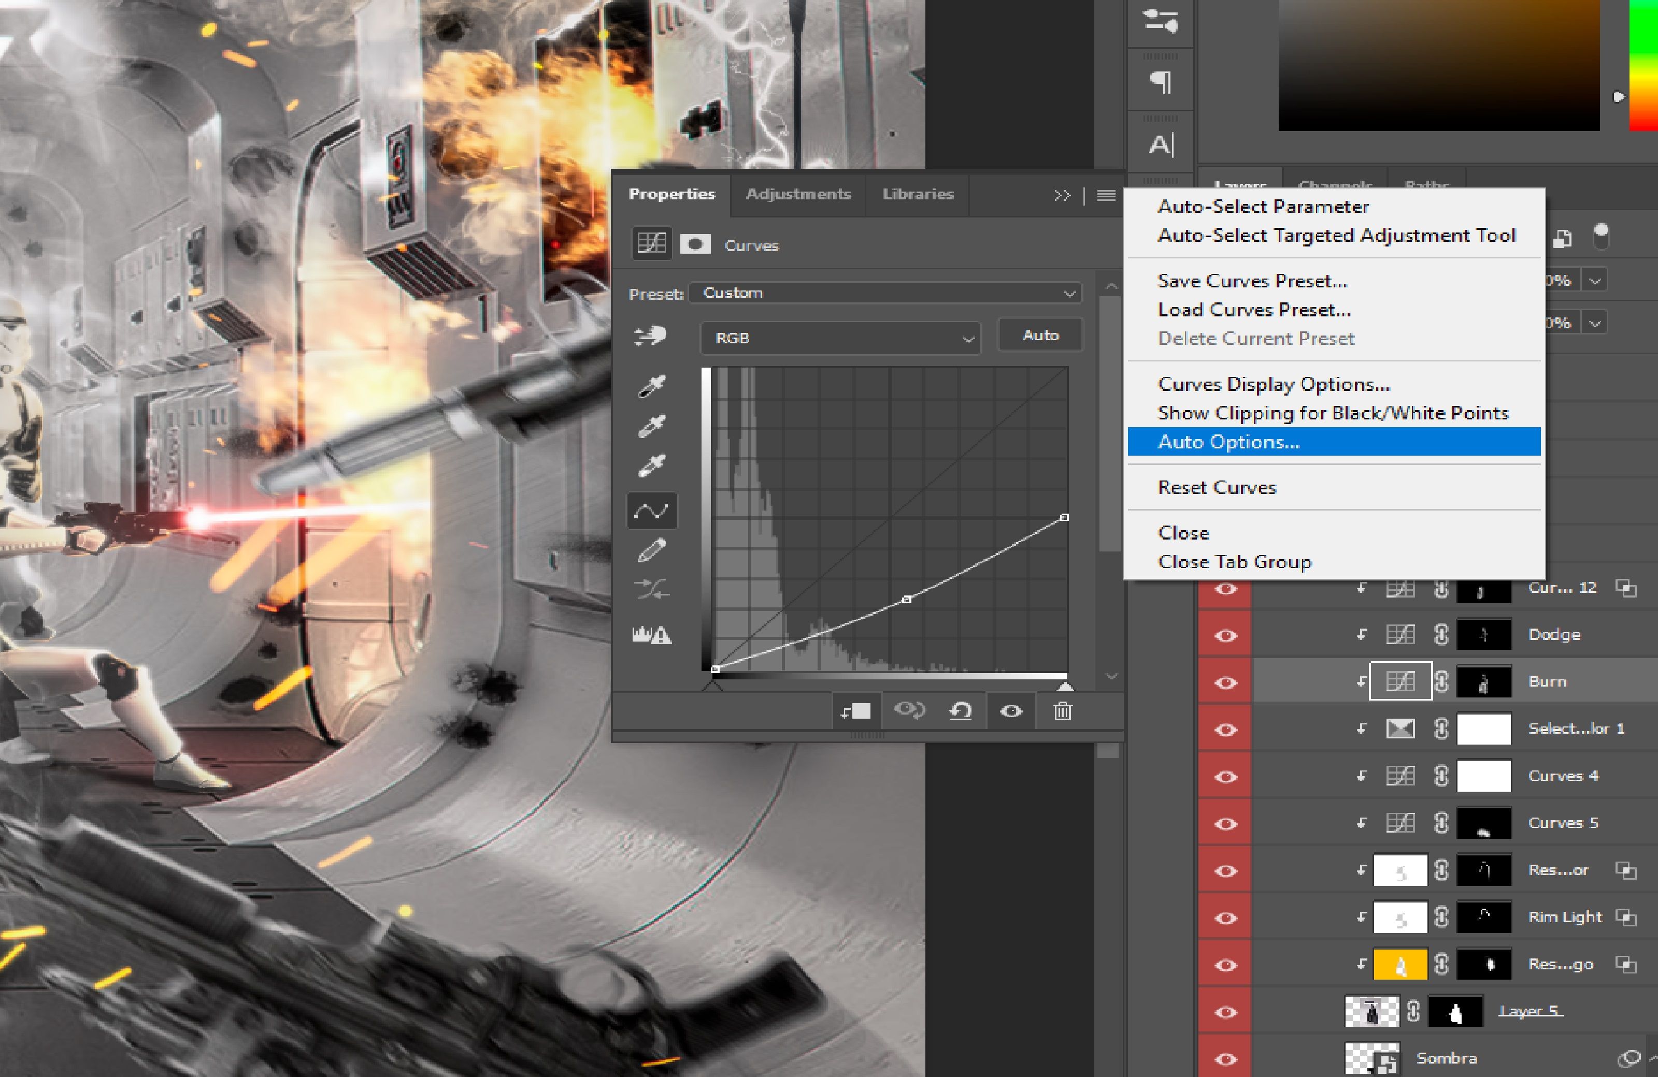Click the Auto button in Curves
Viewport: 1658px width, 1077px height.
[x=1040, y=336]
